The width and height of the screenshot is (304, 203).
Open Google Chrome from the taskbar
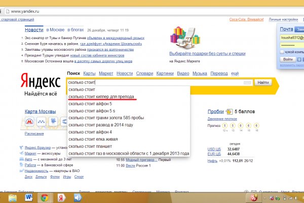tap(44, 197)
